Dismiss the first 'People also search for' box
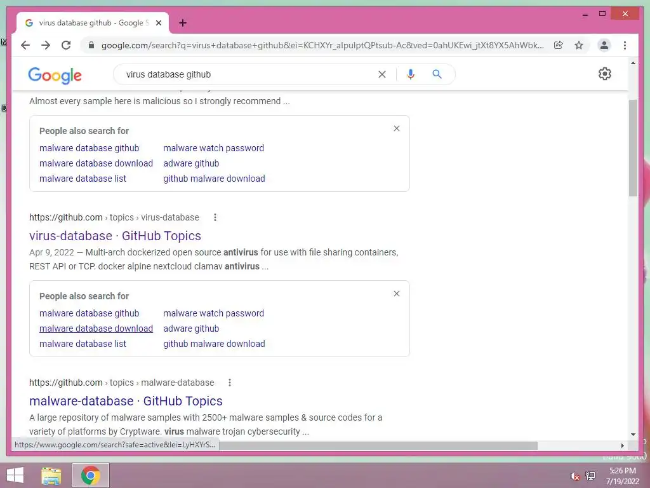 coord(397,128)
